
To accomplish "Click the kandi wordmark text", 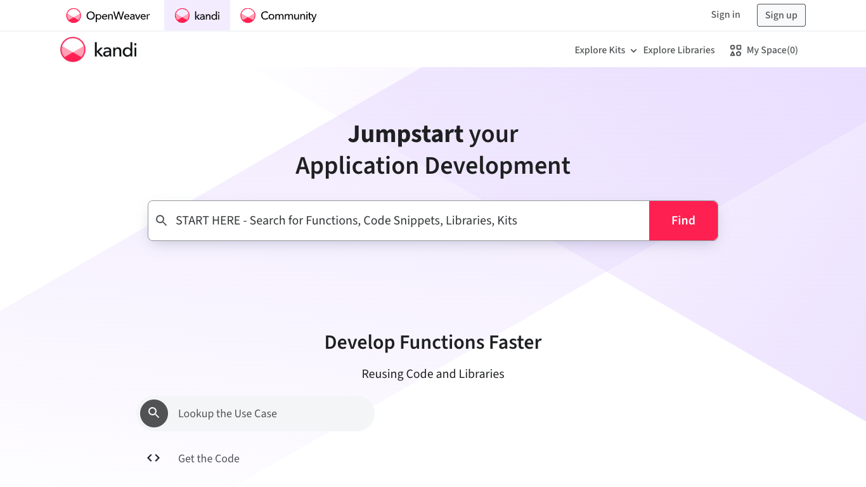I will pos(115,50).
